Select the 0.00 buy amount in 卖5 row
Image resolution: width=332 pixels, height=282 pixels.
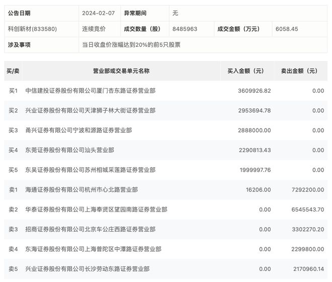pyautogui.click(x=265, y=269)
